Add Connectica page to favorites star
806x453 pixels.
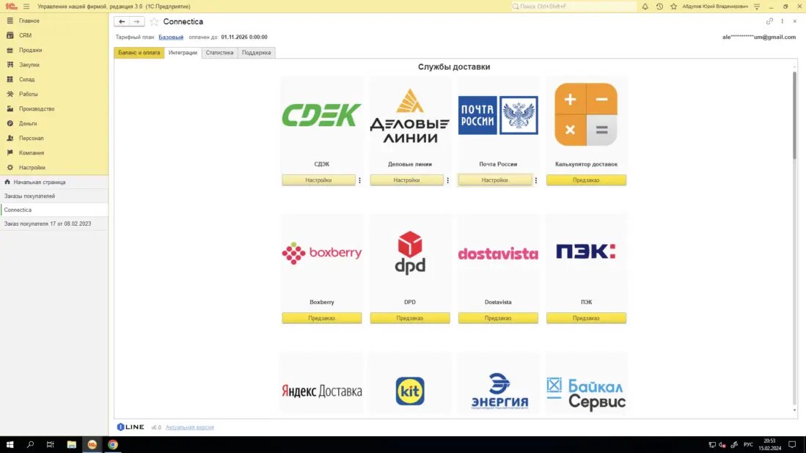pos(154,21)
